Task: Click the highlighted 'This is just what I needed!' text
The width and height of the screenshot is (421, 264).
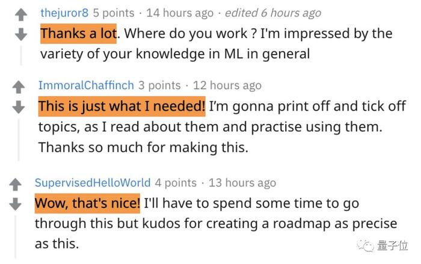Action: point(122,106)
